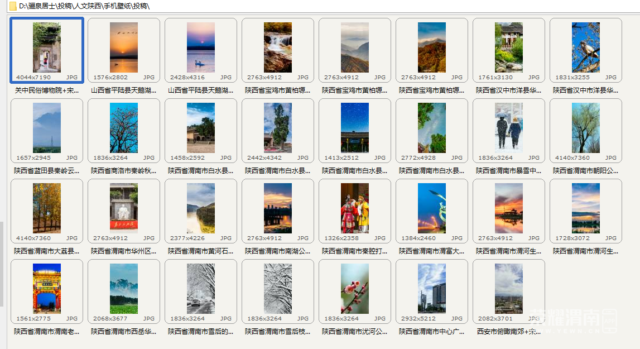
Task: Click the city building image 2932x5212
Action: (x=432, y=289)
